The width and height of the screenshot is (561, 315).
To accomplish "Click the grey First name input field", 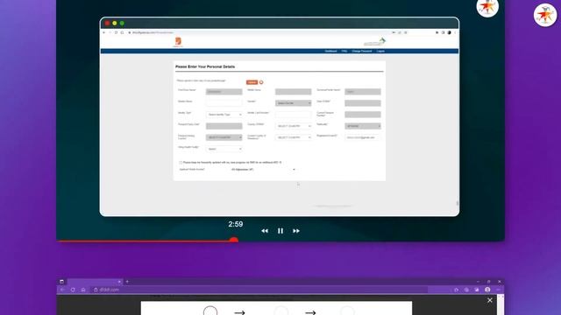I will [224, 92].
